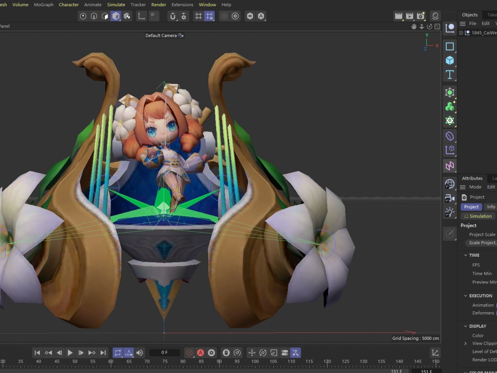The height and width of the screenshot is (373, 497).
Task: Toggle the preview range bar-chart icon
Action: 129,353
